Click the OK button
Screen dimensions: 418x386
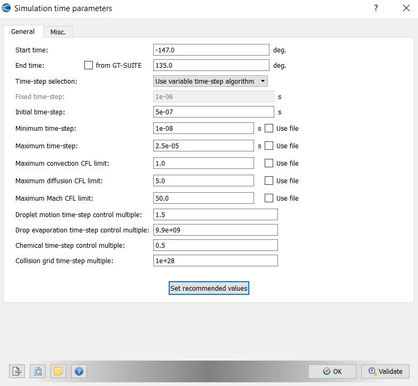tap(332, 371)
